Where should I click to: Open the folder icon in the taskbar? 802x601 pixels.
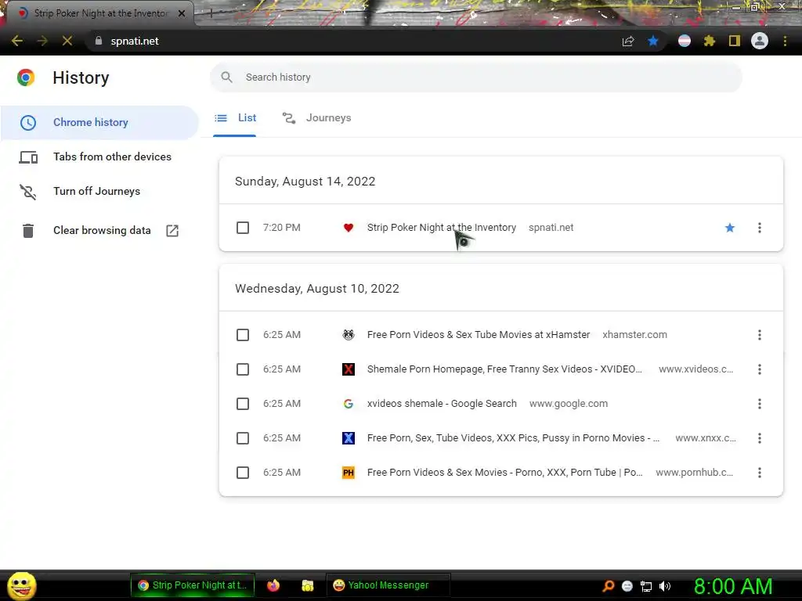coord(307,585)
